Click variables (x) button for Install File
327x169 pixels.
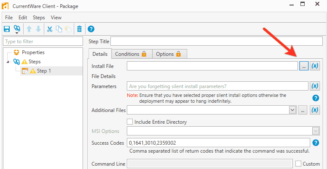315,66
